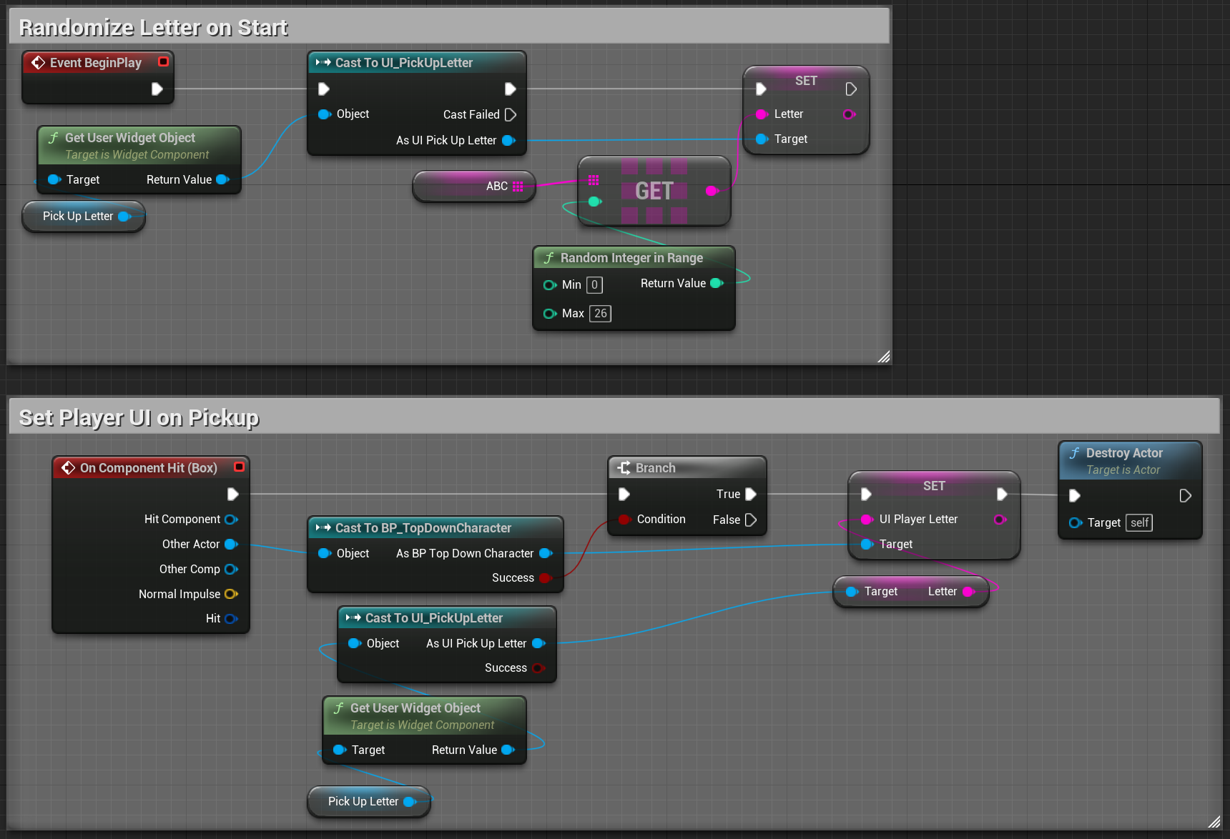1230x839 pixels.
Task: Click the GET array node
Action: coord(654,191)
